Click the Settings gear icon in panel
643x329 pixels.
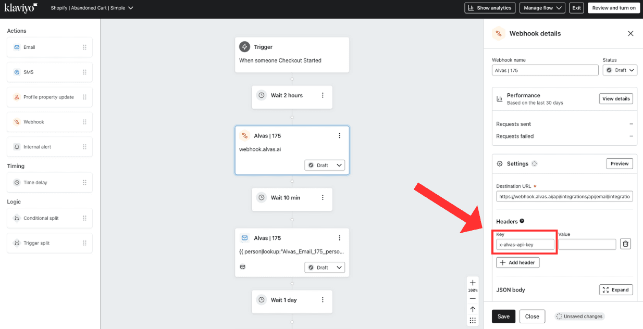(x=500, y=163)
